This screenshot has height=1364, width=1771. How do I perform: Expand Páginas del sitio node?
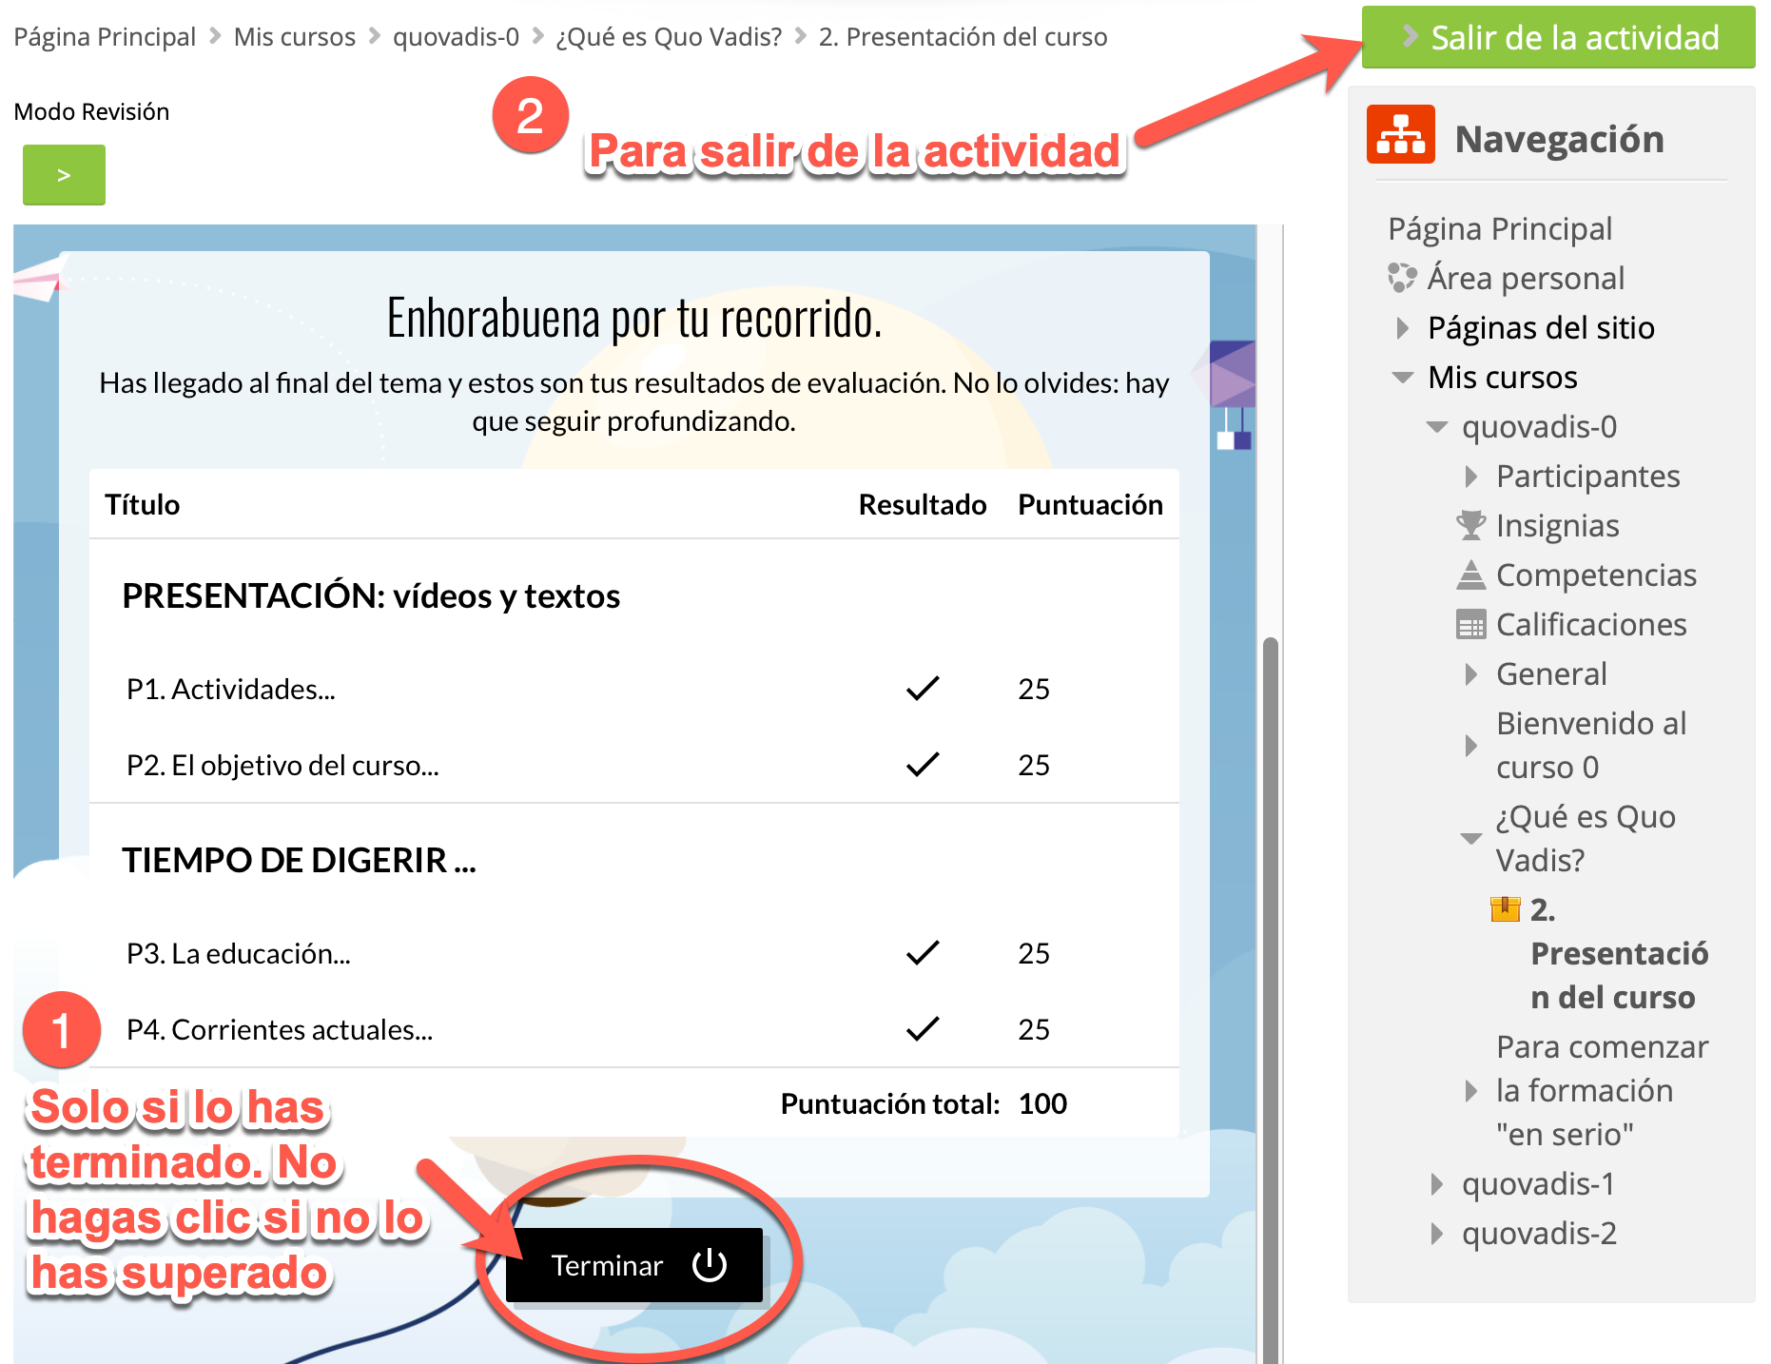click(x=1402, y=328)
